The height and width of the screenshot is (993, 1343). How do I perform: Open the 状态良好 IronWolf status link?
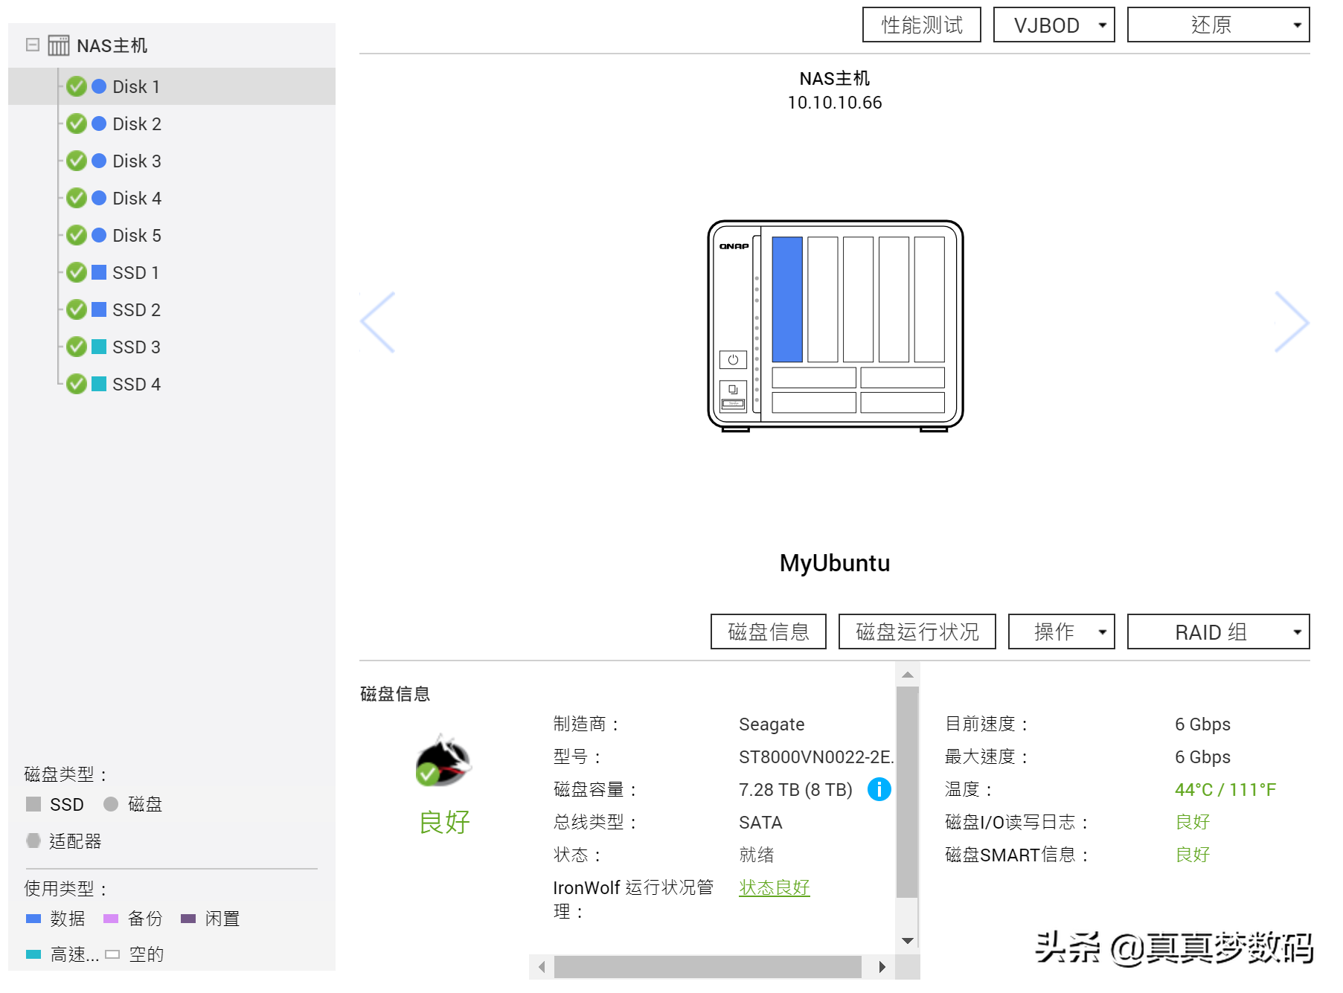pos(774,887)
